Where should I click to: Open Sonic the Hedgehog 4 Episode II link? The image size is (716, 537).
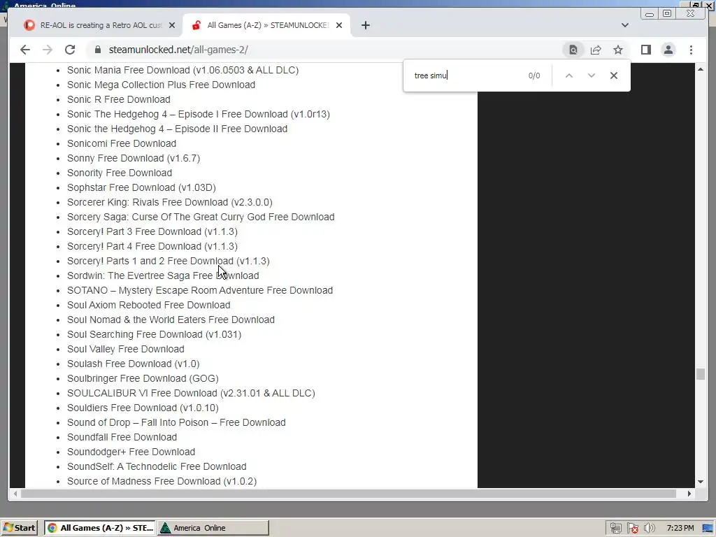177,129
